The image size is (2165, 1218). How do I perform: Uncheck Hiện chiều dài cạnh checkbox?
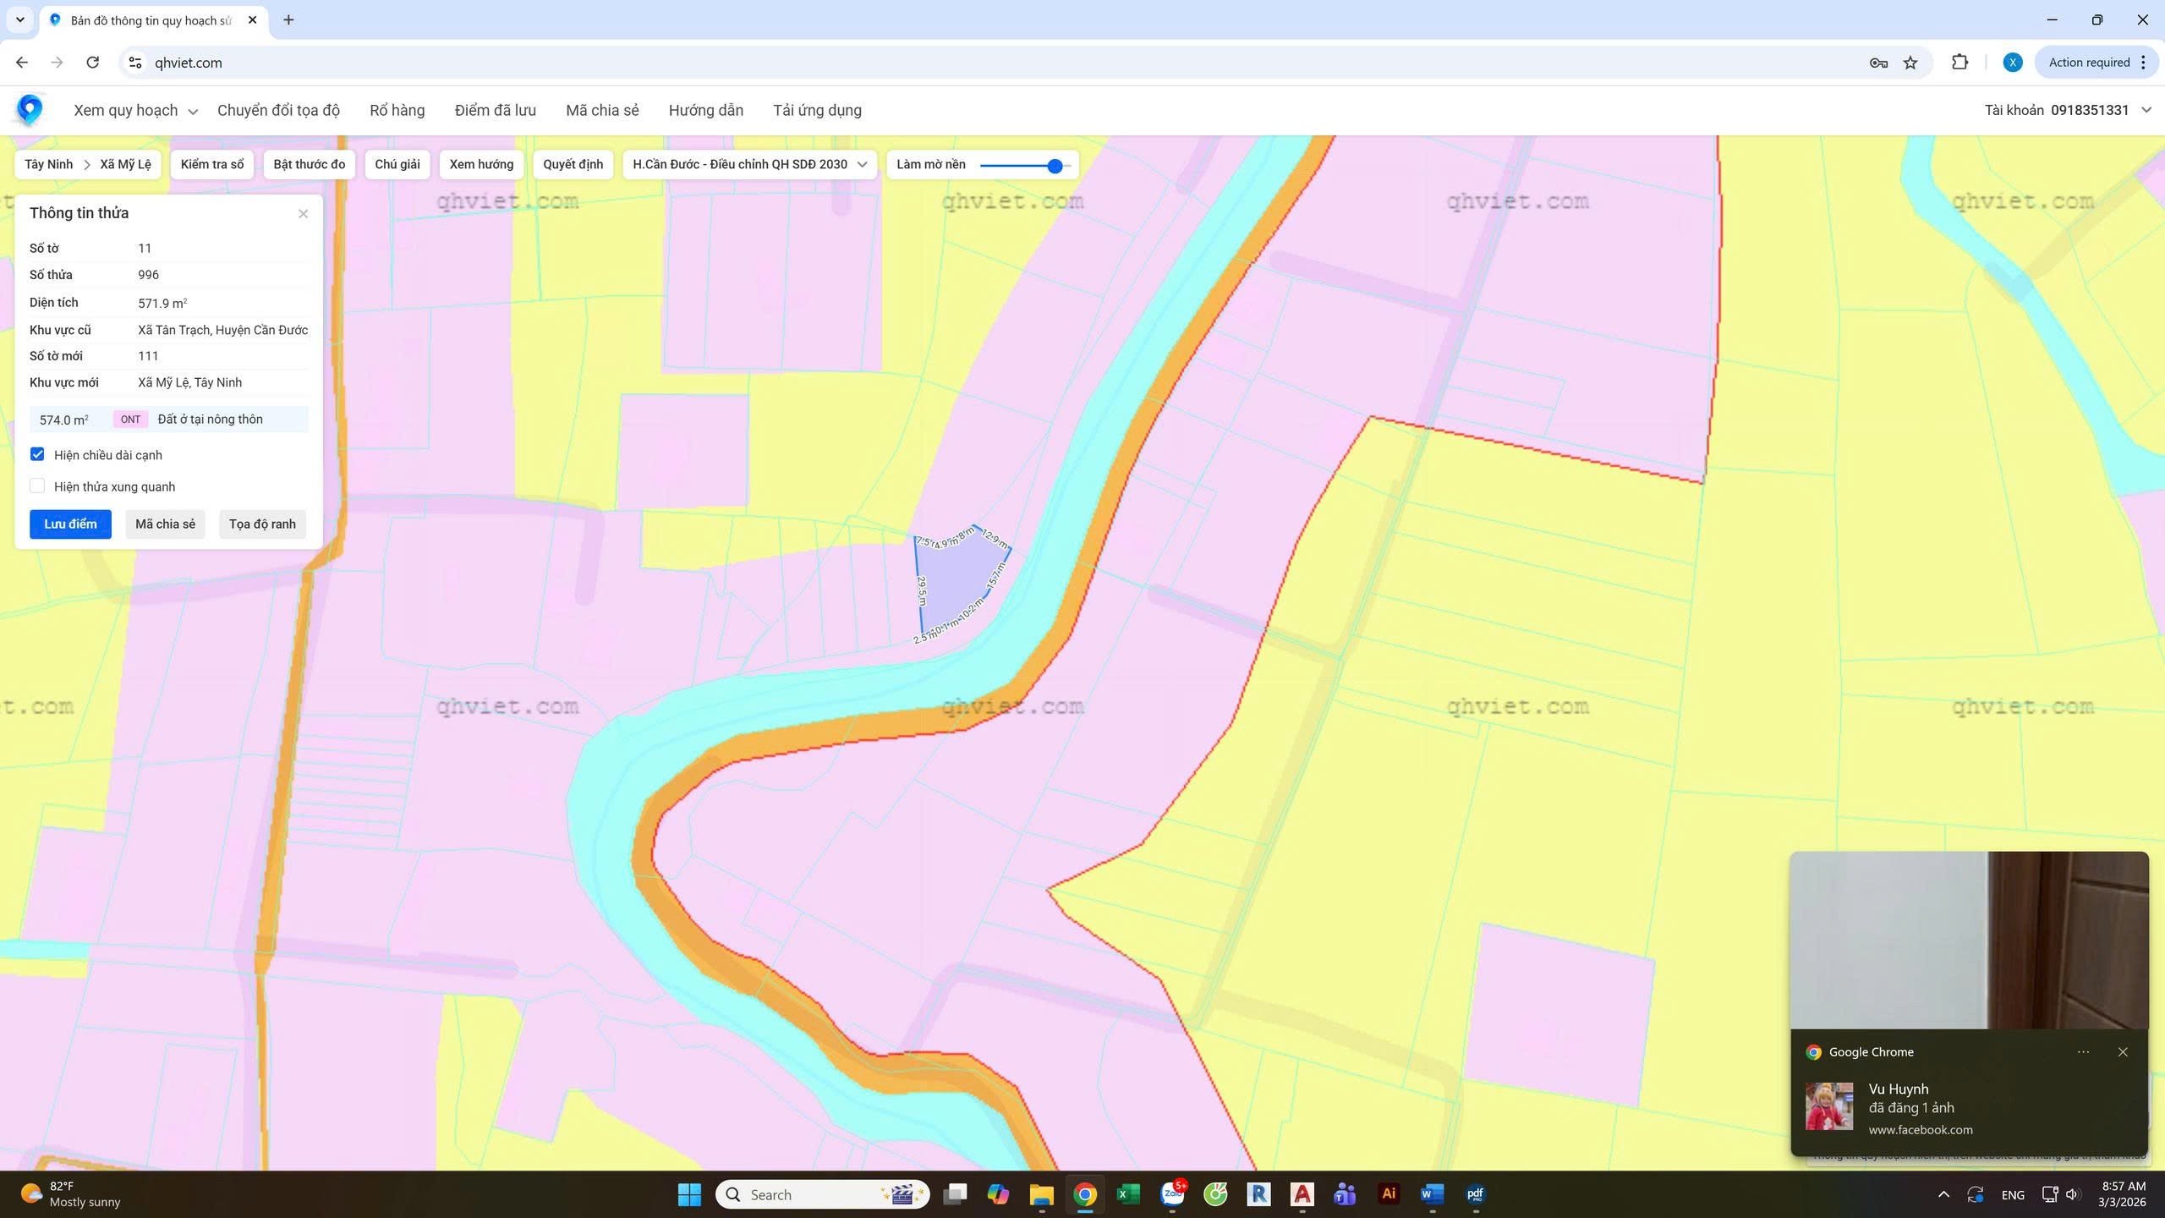point(37,454)
